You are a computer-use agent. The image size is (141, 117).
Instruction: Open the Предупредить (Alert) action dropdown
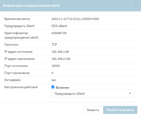click(x=93, y=93)
